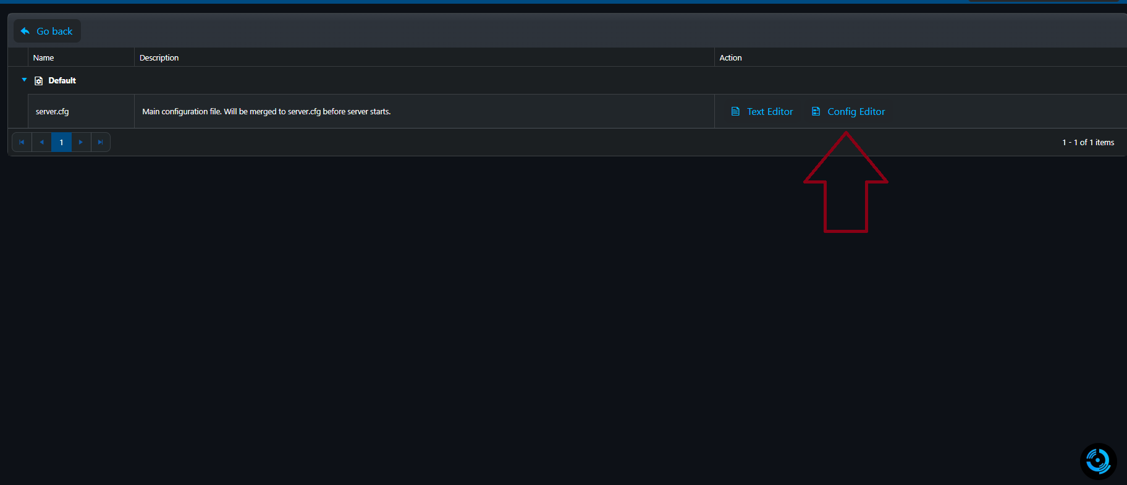The height and width of the screenshot is (485, 1127).
Task: Select the Default group row label
Action: (x=62, y=80)
